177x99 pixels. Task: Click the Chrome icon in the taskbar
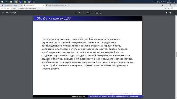coord(16,2)
